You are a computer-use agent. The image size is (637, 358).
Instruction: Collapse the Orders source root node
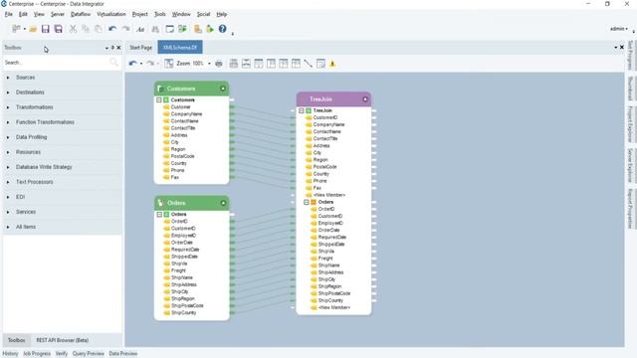[159, 215]
